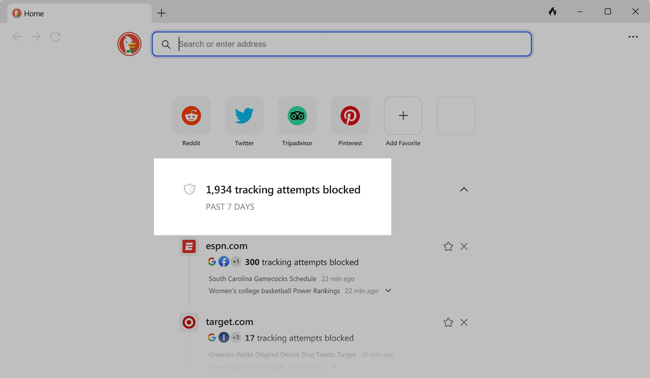
Task: Open the Tripadvisor shortcut icon
Action: tap(297, 115)
